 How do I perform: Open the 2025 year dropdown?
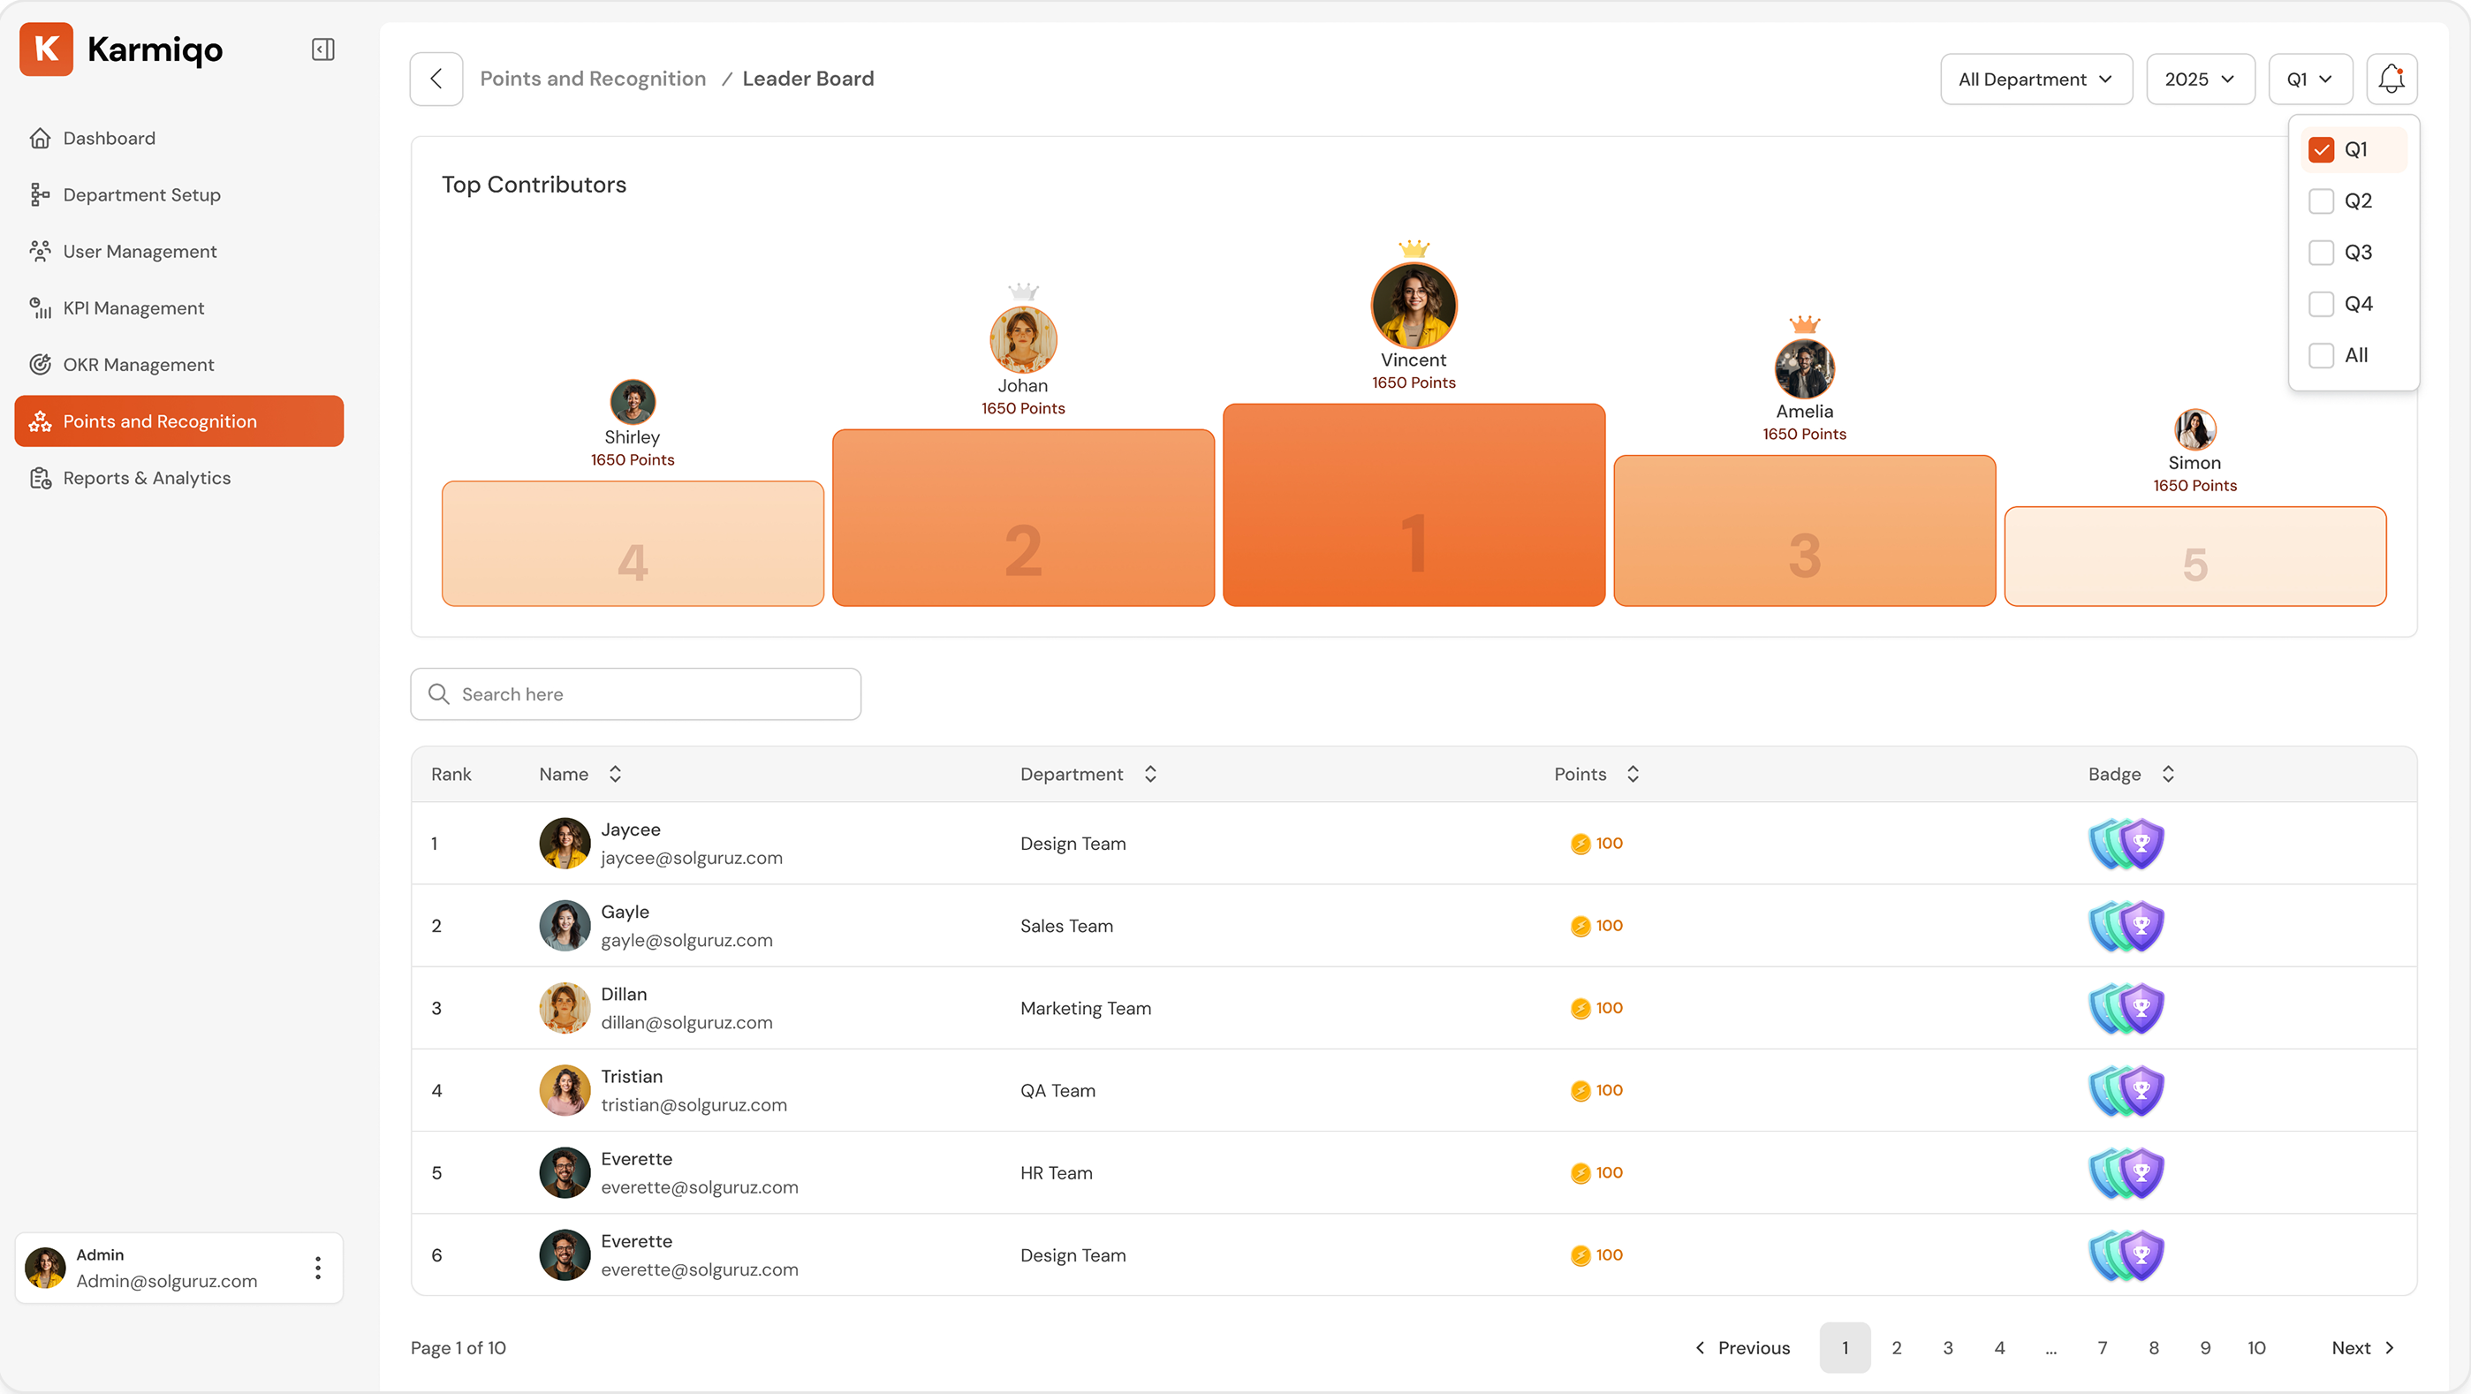(2201, 80)
